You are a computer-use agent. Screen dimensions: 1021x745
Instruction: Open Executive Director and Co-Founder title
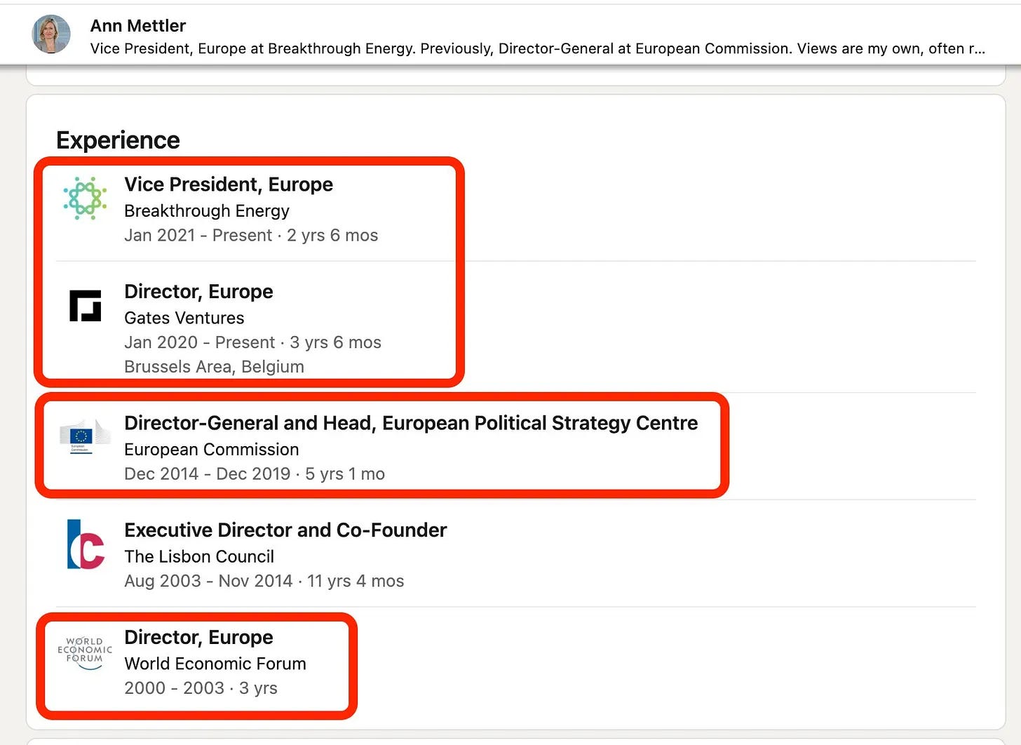(x=285, y=530)
